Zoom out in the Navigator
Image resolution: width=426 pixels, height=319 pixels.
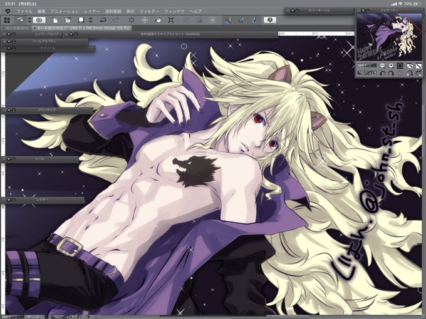click(x=382, y=66)
